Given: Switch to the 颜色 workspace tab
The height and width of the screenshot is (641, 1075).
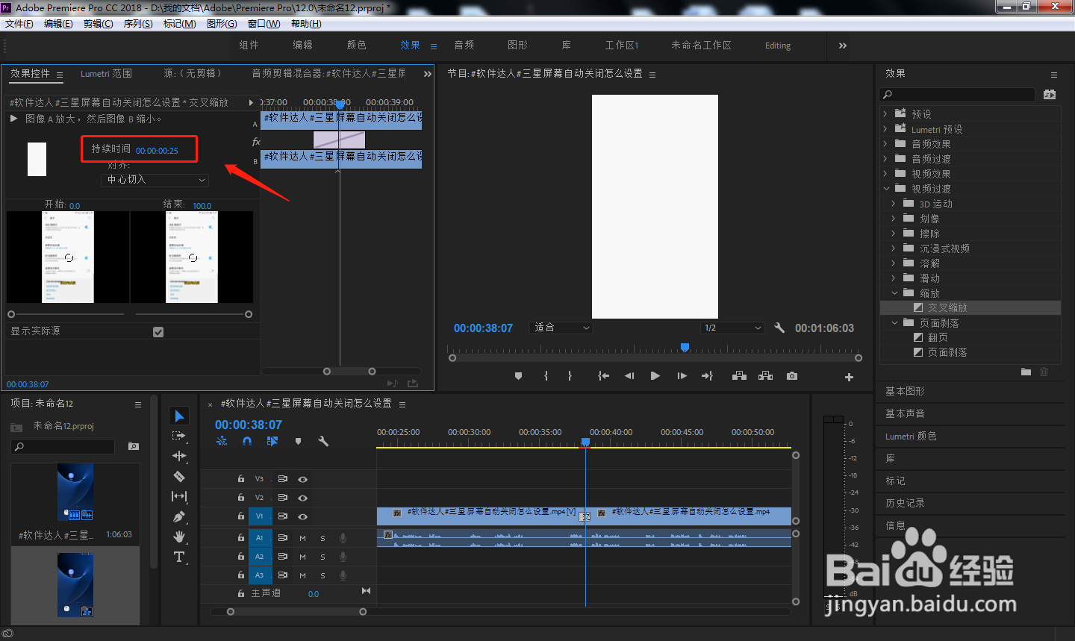Looking at the screenshot, I should pyautogui.click(x=357, y=46).
